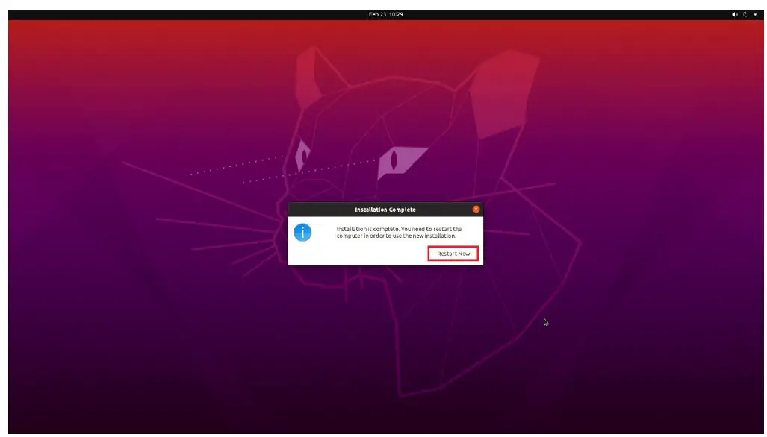Open the clock showing Feb 23 10:29

pyautogui.click(x=386, y=15)
